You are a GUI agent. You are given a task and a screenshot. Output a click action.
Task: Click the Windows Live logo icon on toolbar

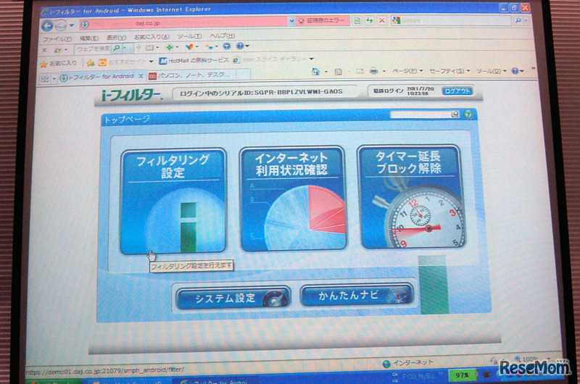tap(58, 49)
